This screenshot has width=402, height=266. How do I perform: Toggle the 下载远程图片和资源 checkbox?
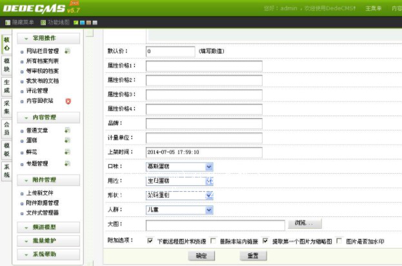pyautogui.click(x=150, y=241)
